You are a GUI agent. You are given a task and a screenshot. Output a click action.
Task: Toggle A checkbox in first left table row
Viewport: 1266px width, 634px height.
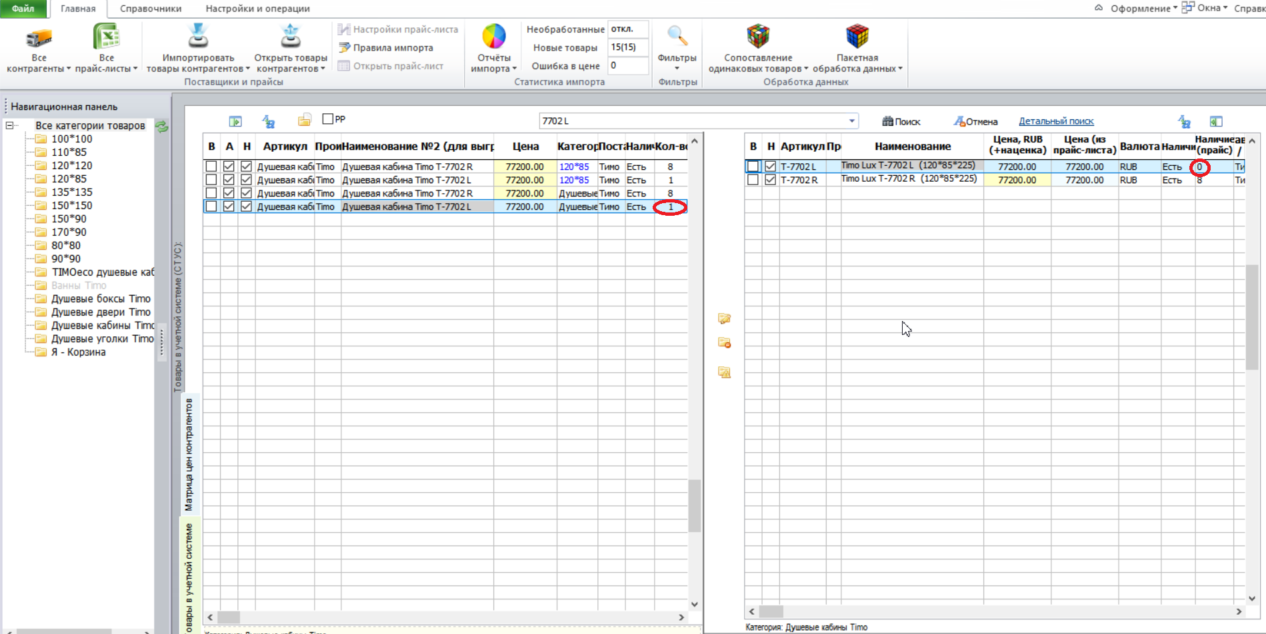coord(229,166)
